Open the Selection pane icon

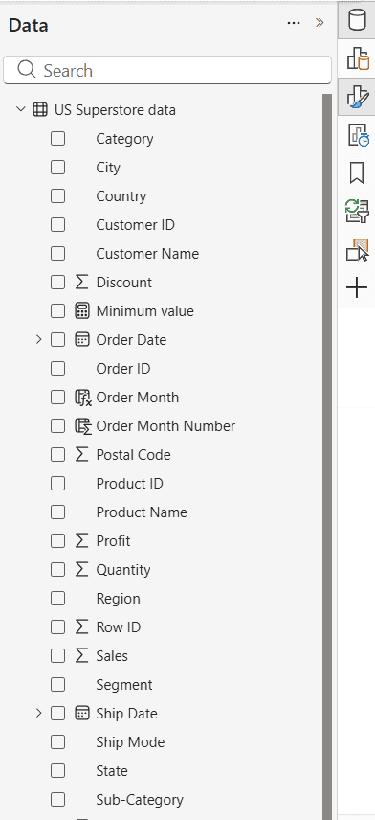357,249
